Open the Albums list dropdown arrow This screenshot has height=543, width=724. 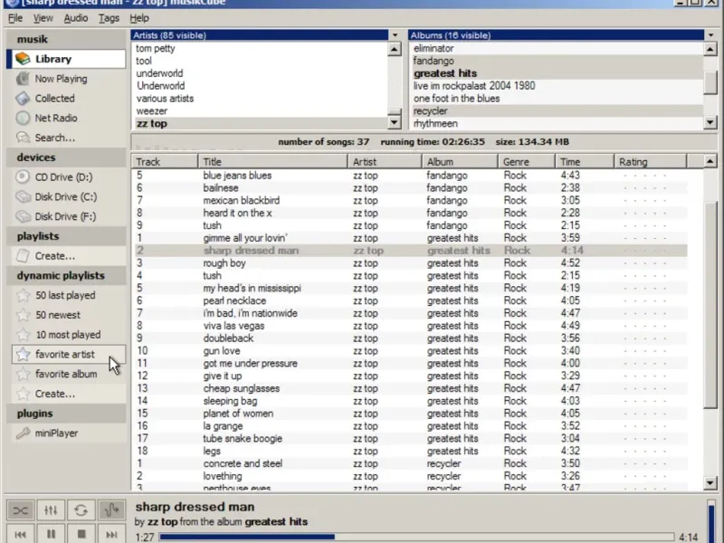711,35
